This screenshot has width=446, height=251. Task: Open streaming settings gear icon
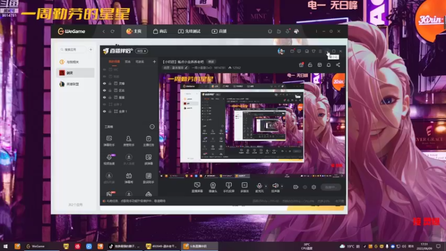[314, 187]
